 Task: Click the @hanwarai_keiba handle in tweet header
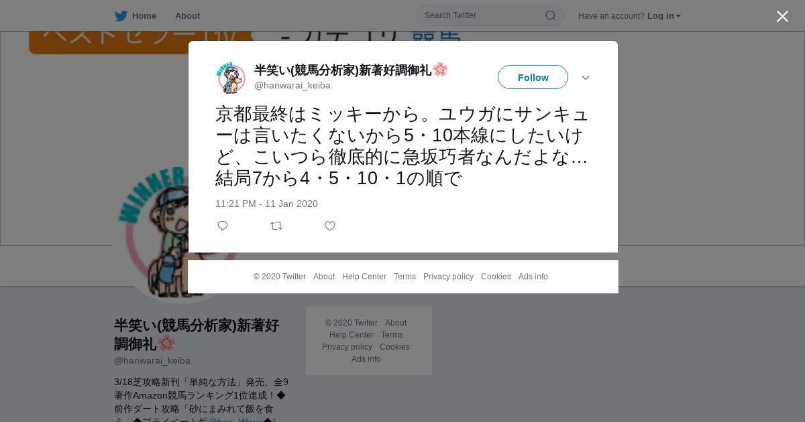pyautogui.click(x=292, y=85)
